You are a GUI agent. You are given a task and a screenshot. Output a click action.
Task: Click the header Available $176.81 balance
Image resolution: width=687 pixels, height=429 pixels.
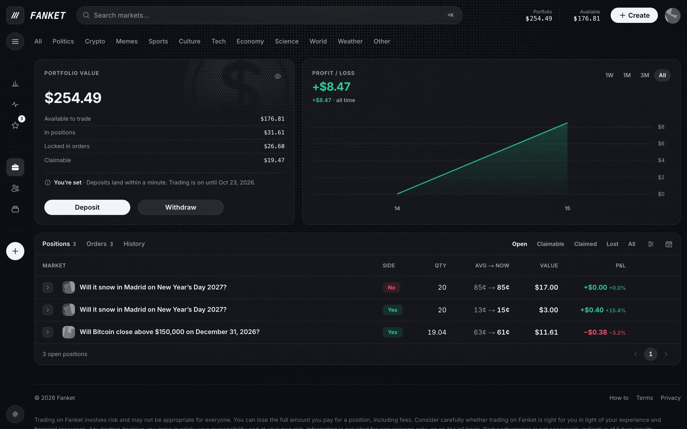[x=587, y=15]
